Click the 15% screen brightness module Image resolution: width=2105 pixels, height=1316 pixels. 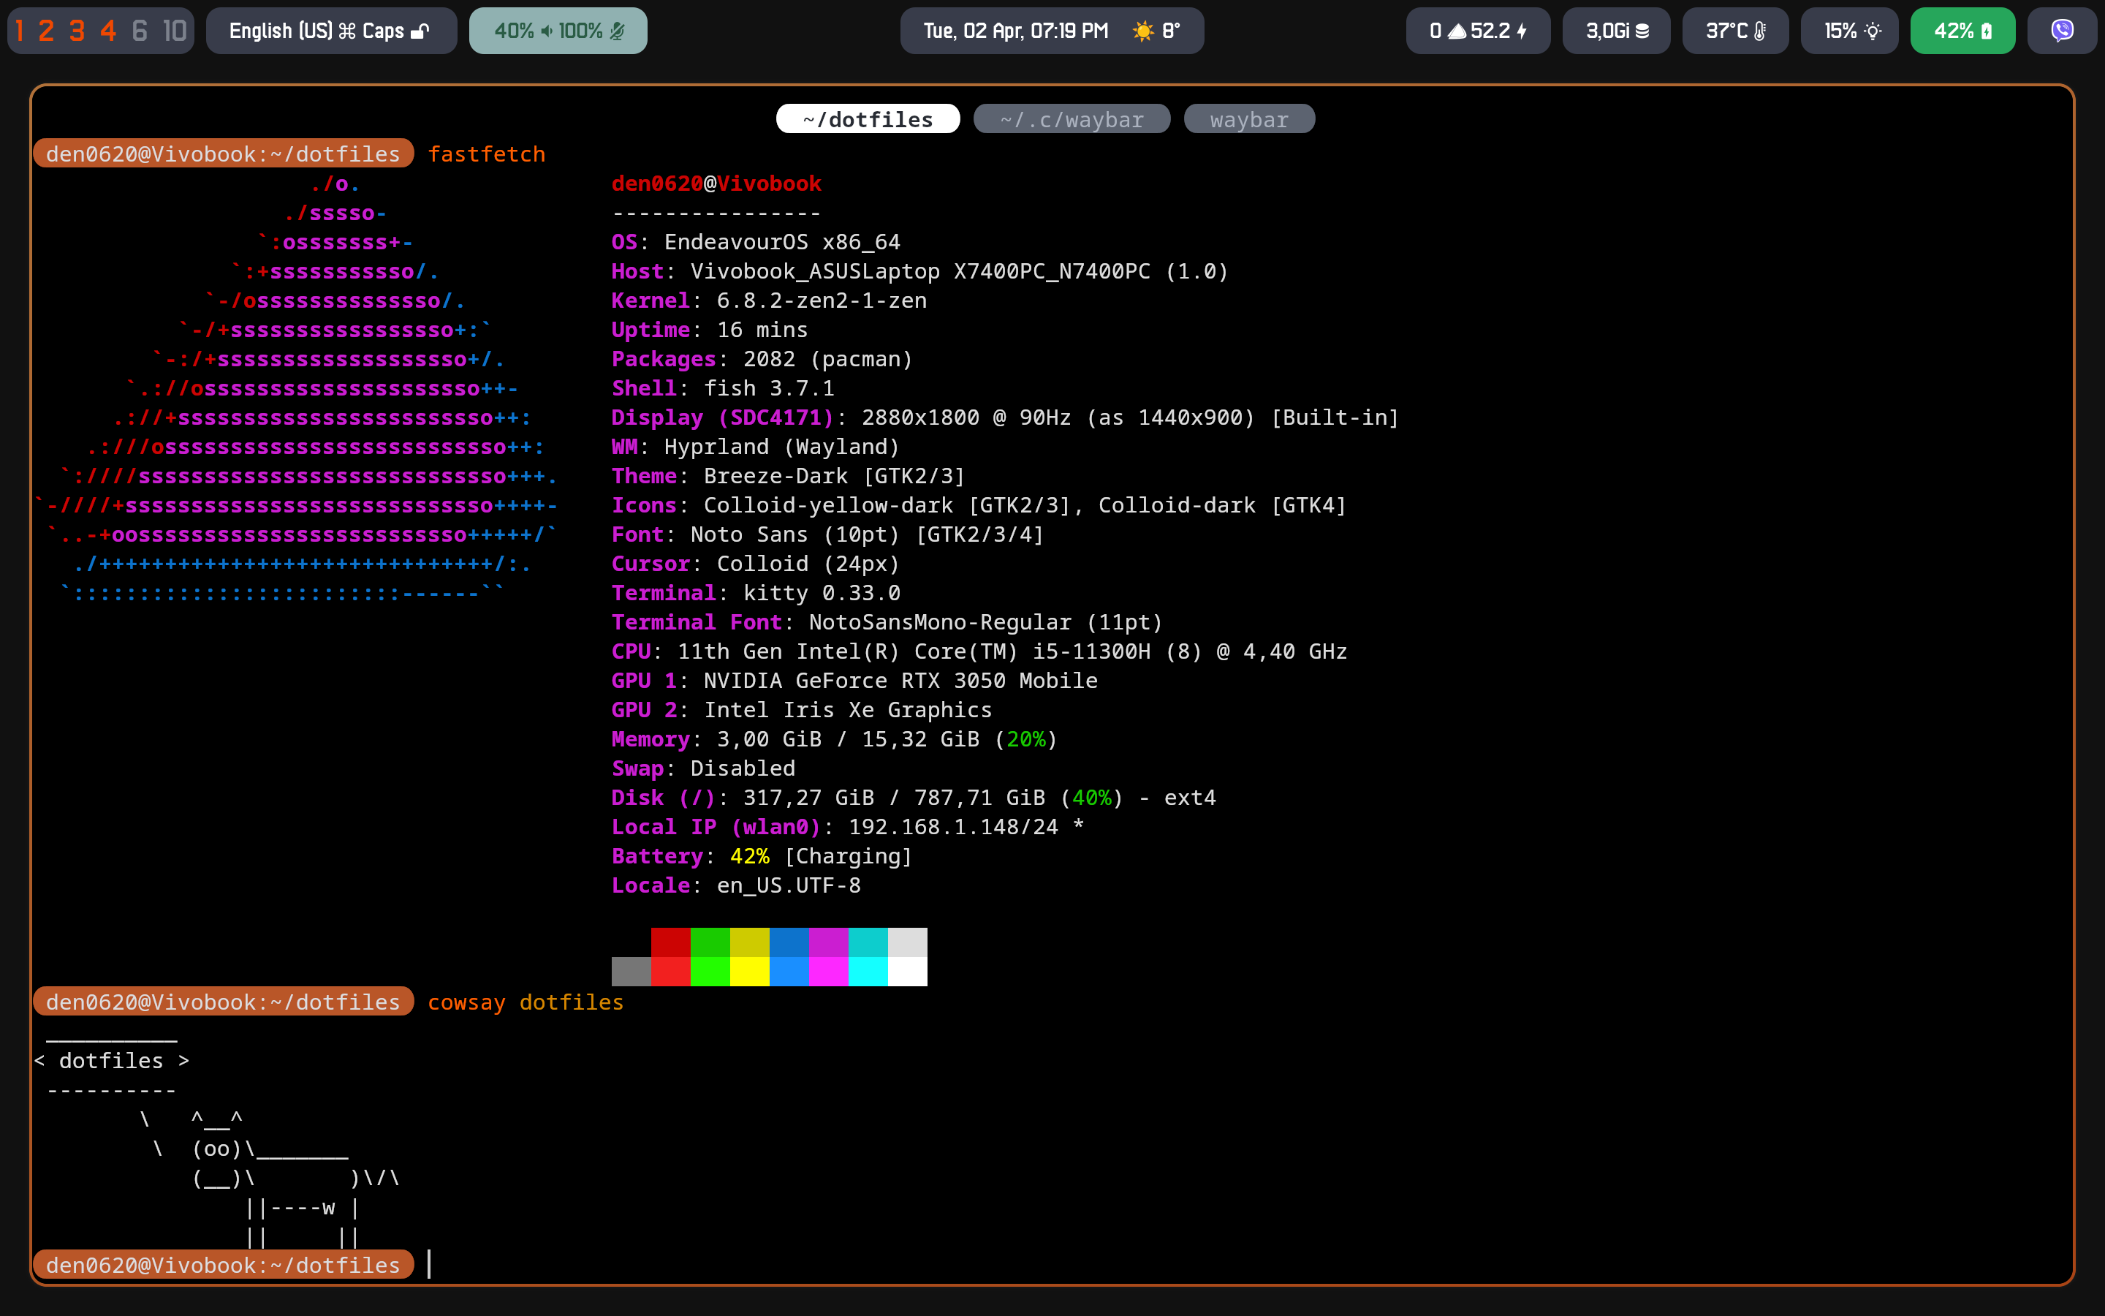1850,31
